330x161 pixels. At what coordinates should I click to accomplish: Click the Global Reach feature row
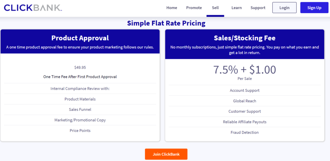pos(245,101)
